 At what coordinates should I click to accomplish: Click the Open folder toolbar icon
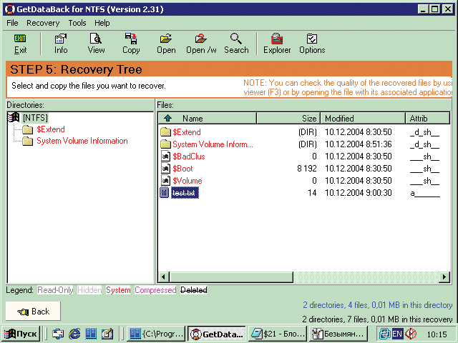pos(166,39)
